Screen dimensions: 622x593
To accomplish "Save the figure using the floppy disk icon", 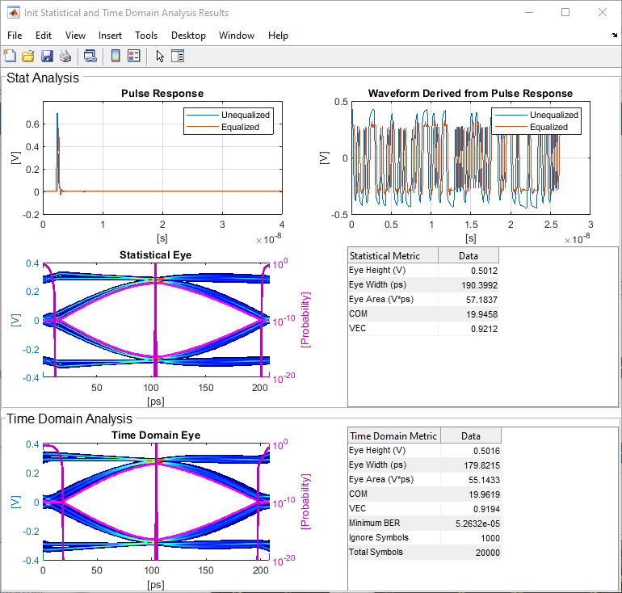I will [x=46, y=56].
